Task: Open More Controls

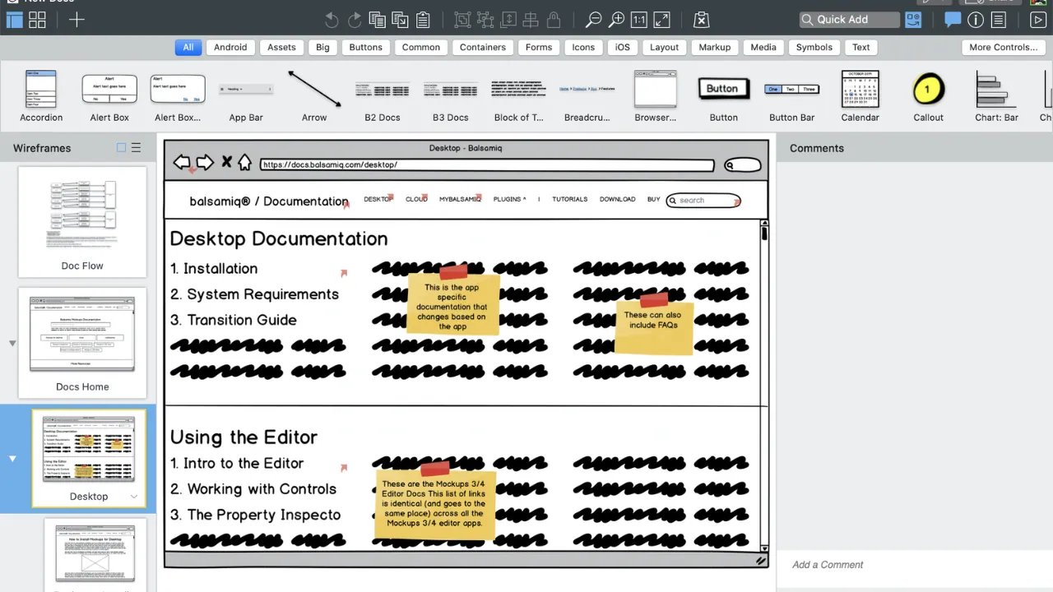Action: 1004,47
